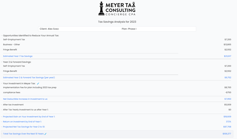Select Estimated Year 2 & Forward Tax Savings label

click(29, 78)
